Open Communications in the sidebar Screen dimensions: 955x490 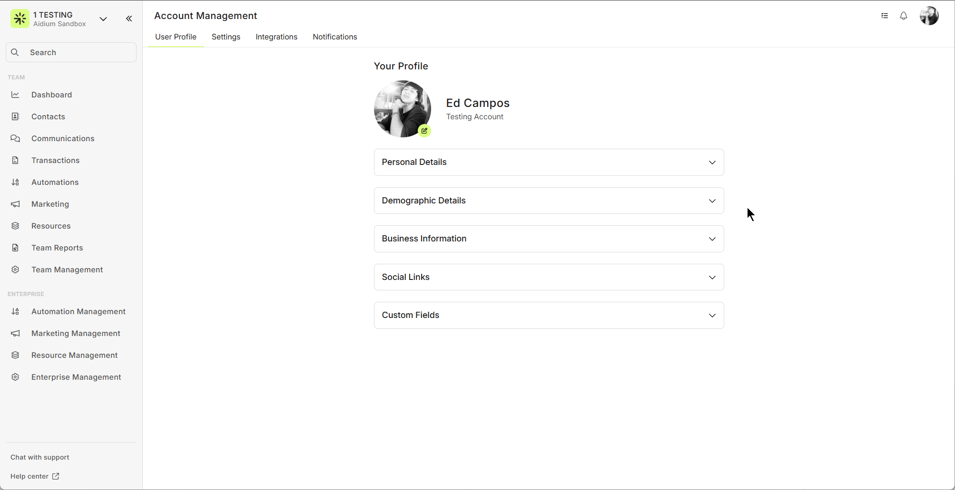point(63,138)
